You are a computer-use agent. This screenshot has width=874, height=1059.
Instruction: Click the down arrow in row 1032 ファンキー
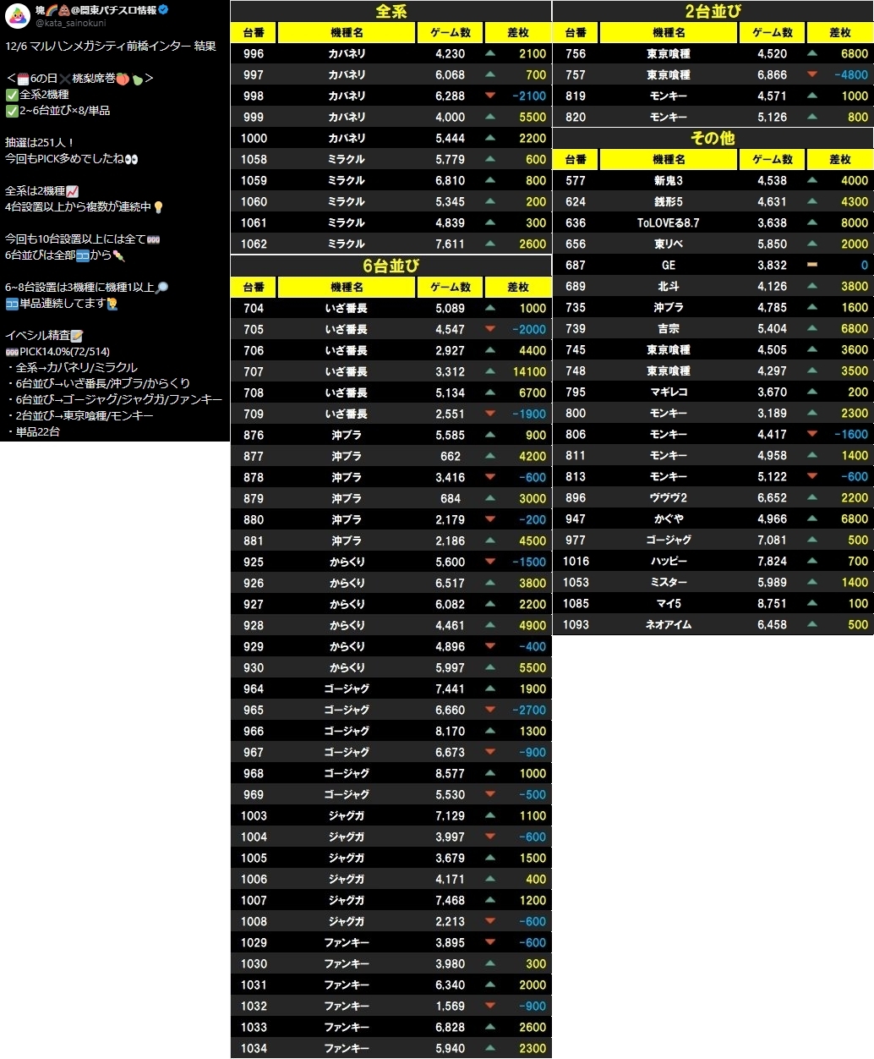[x=490, y=1006]
